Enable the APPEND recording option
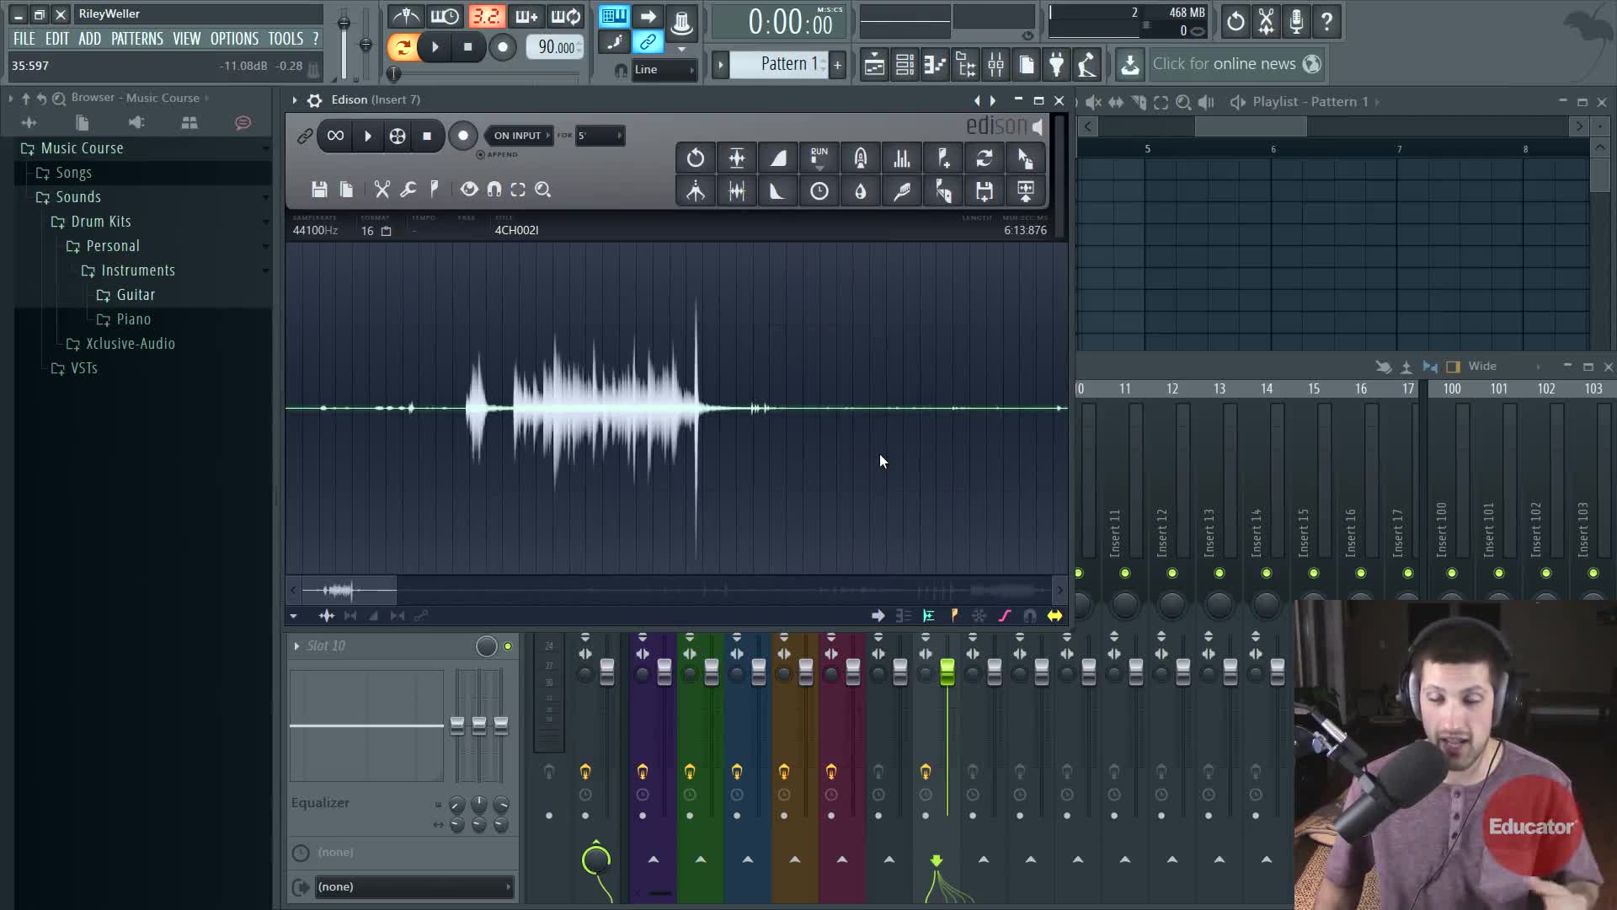1617x910 pixels. 481,154
